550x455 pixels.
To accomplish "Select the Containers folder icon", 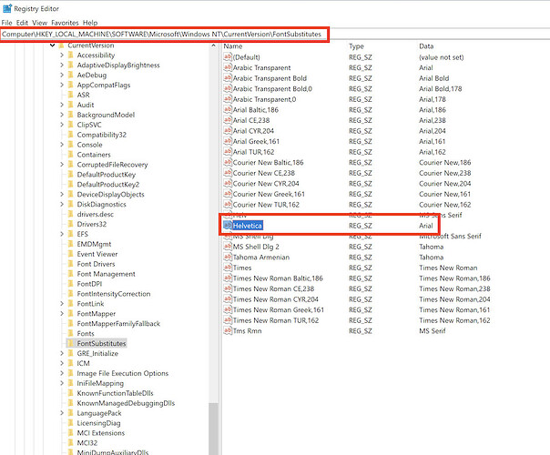I will (70, 155).
